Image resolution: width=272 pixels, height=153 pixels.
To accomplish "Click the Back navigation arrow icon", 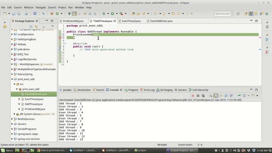I will [x=178, y=14].
